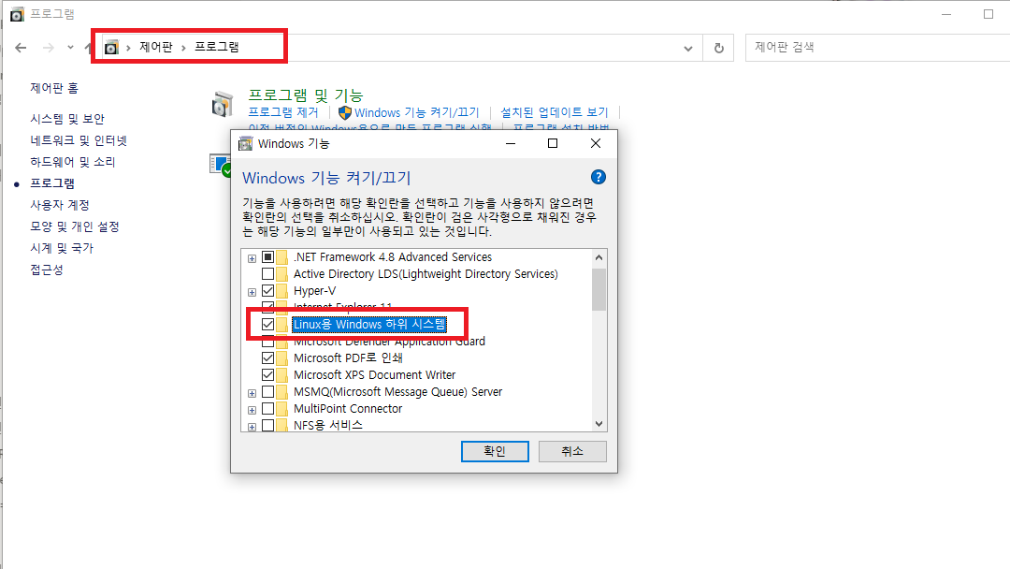Screen dimensions: 1010x569
Task: Open 네트워크 및 인터넷 category
Action: tap(79, 140)
